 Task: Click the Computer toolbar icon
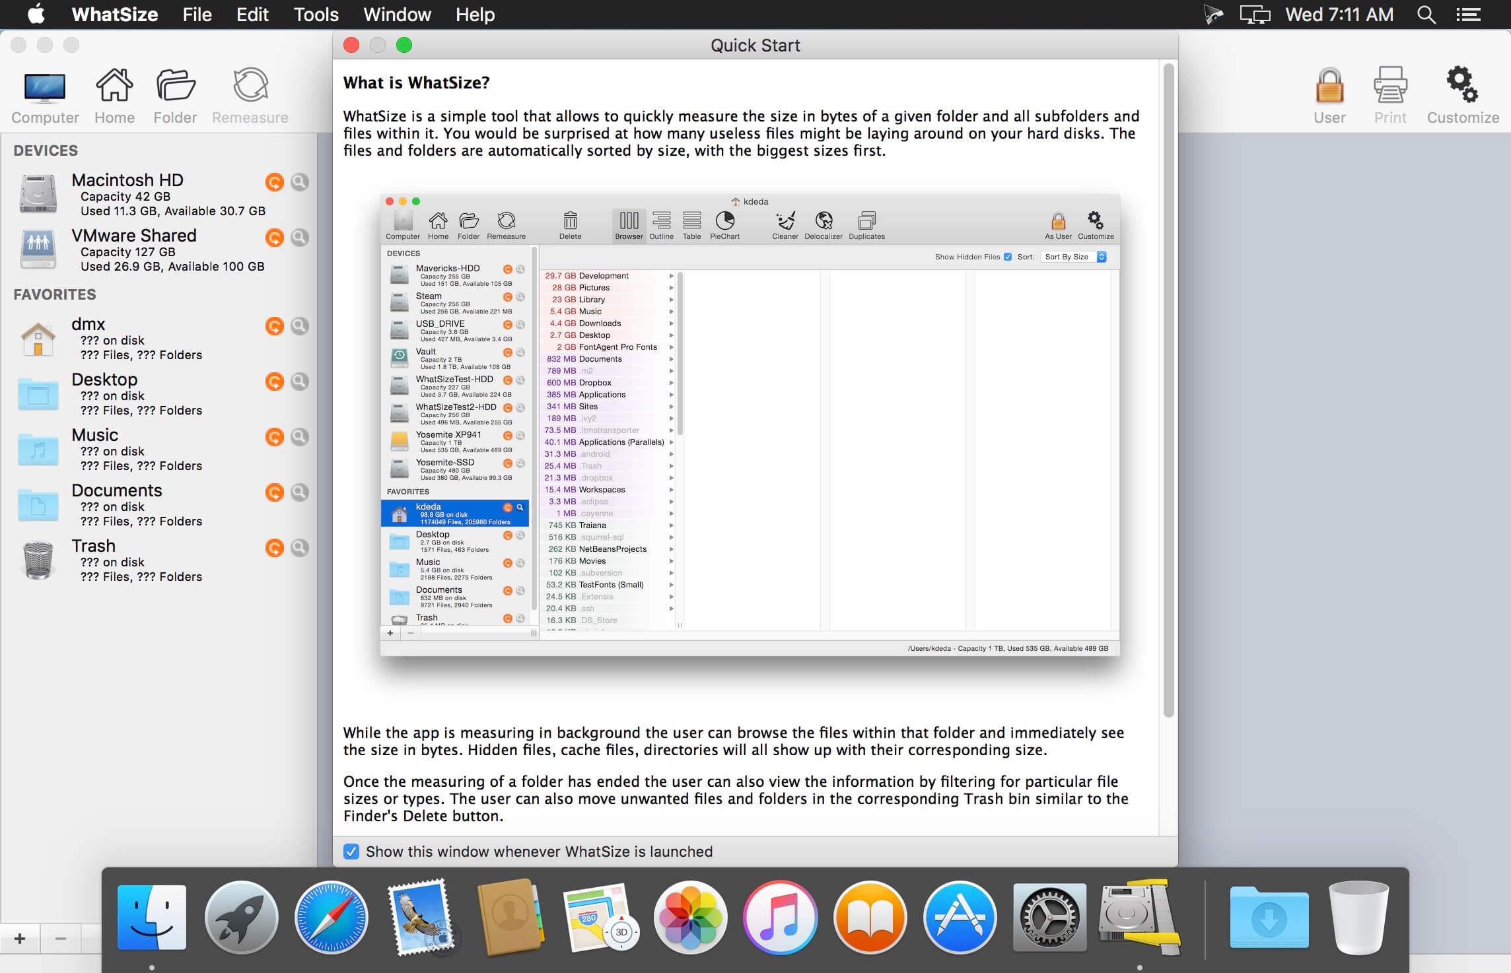click(45, 96)
